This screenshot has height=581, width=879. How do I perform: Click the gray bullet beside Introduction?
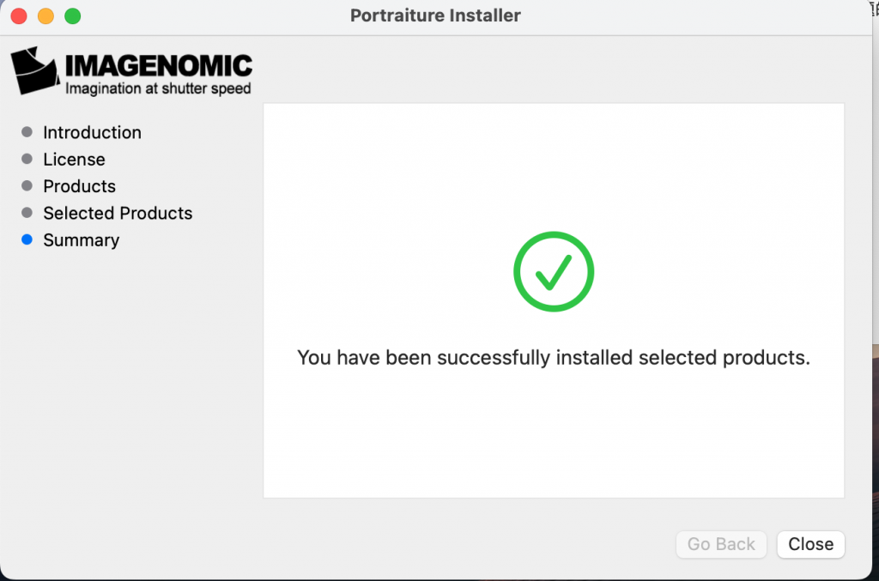28,132
